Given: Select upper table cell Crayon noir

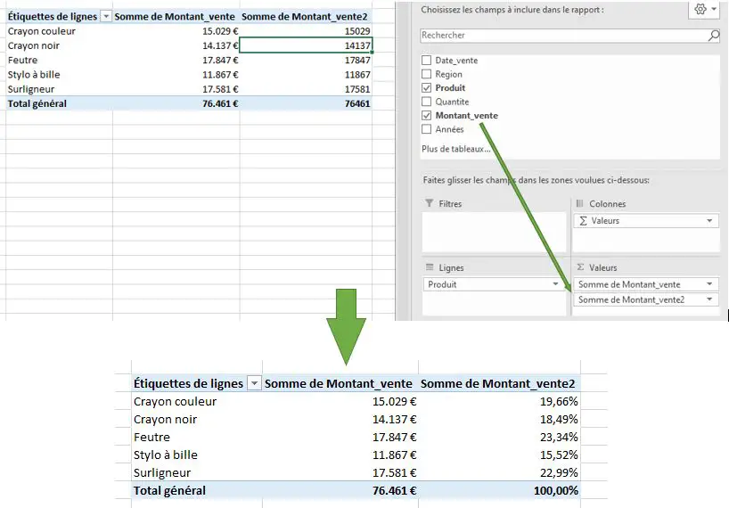Looking at the screenshot, I should point(59,45).
